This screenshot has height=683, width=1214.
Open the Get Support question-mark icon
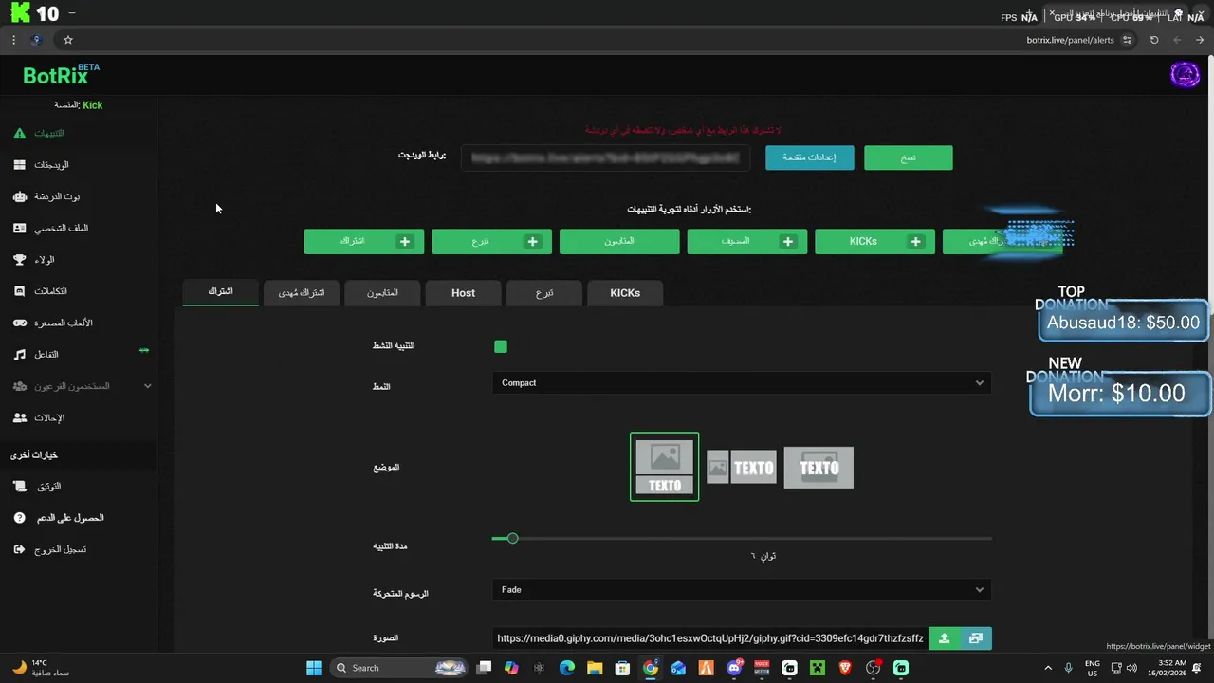[20, 518]
